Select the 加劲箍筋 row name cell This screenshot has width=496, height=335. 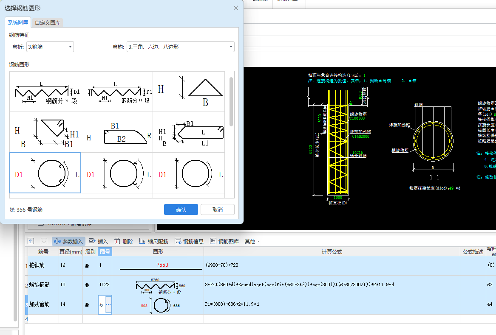pyautogui.click(x=43, y=304)
